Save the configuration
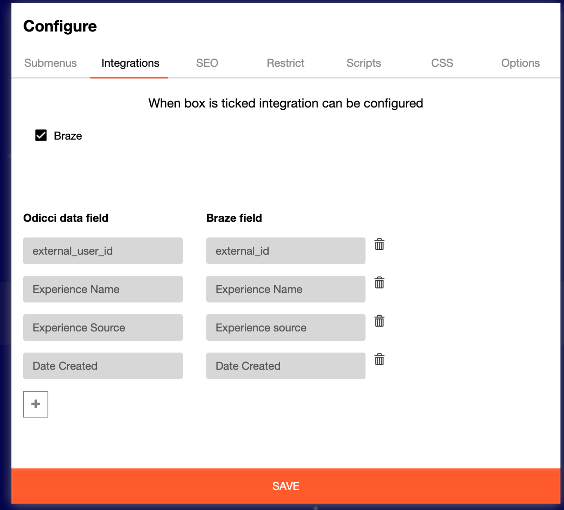 coord(286,486)
